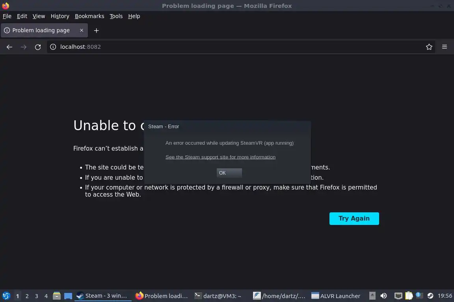This screenshot has height=302, width=454.
Task: Open the Help menu
Action: 134,16
